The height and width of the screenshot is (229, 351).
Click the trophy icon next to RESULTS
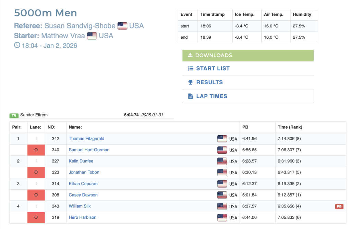(191, 82)
